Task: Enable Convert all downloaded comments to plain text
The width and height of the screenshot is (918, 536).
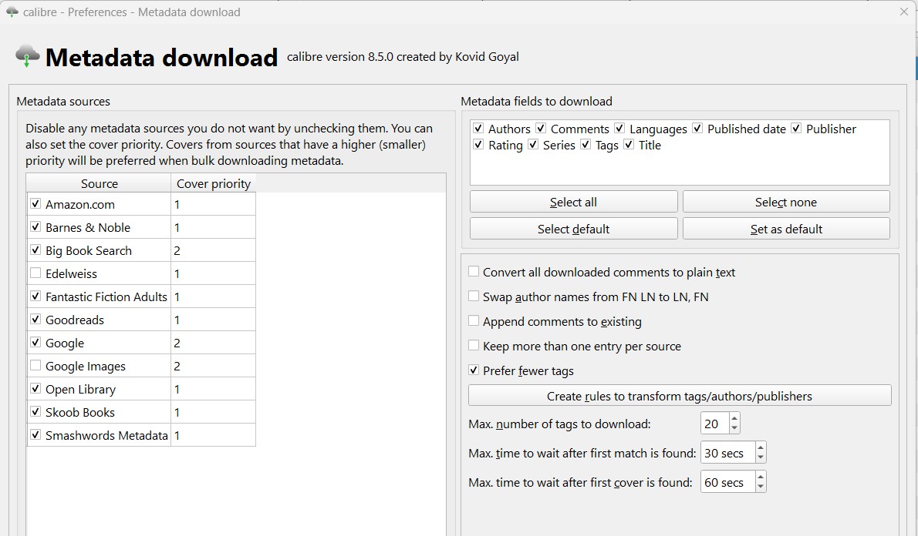Action: point(474,271)
